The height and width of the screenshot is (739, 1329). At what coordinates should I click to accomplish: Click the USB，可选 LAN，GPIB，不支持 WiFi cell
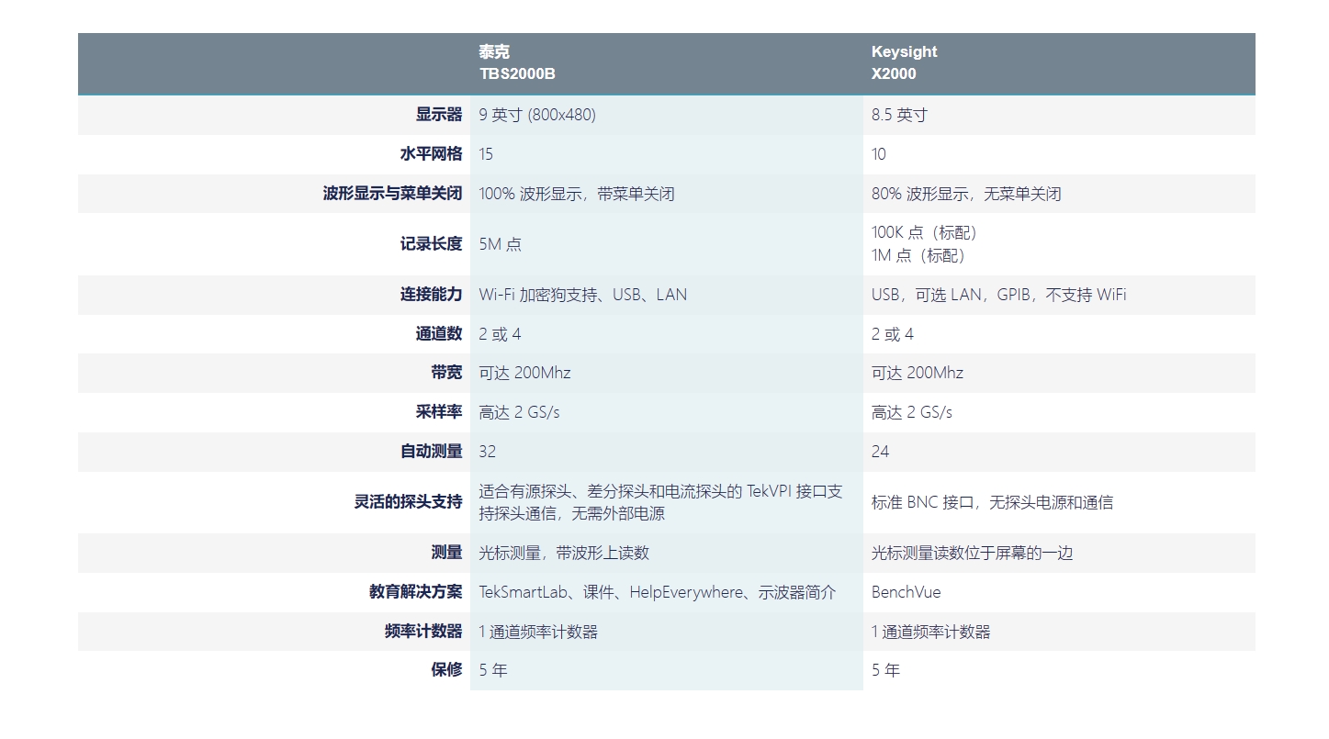tap(998, 295)
